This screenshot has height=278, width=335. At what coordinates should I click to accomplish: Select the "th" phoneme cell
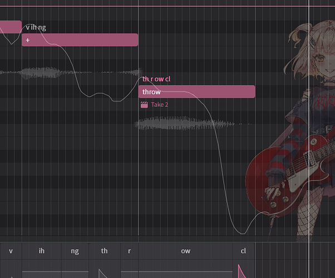coord(104,251)
